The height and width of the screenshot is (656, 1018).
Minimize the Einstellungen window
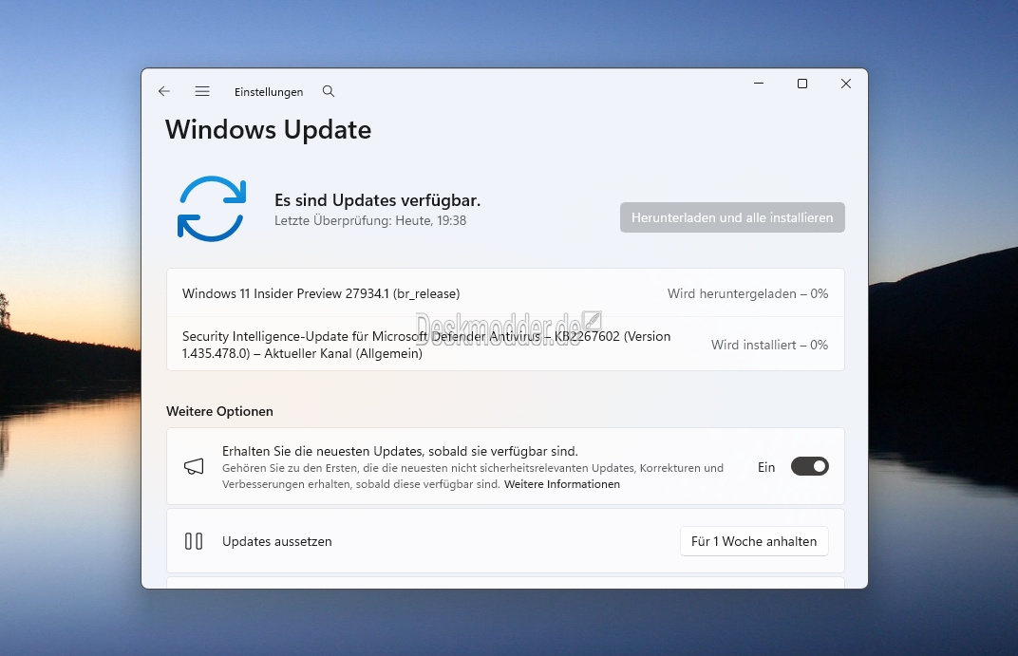click(759, 84)
